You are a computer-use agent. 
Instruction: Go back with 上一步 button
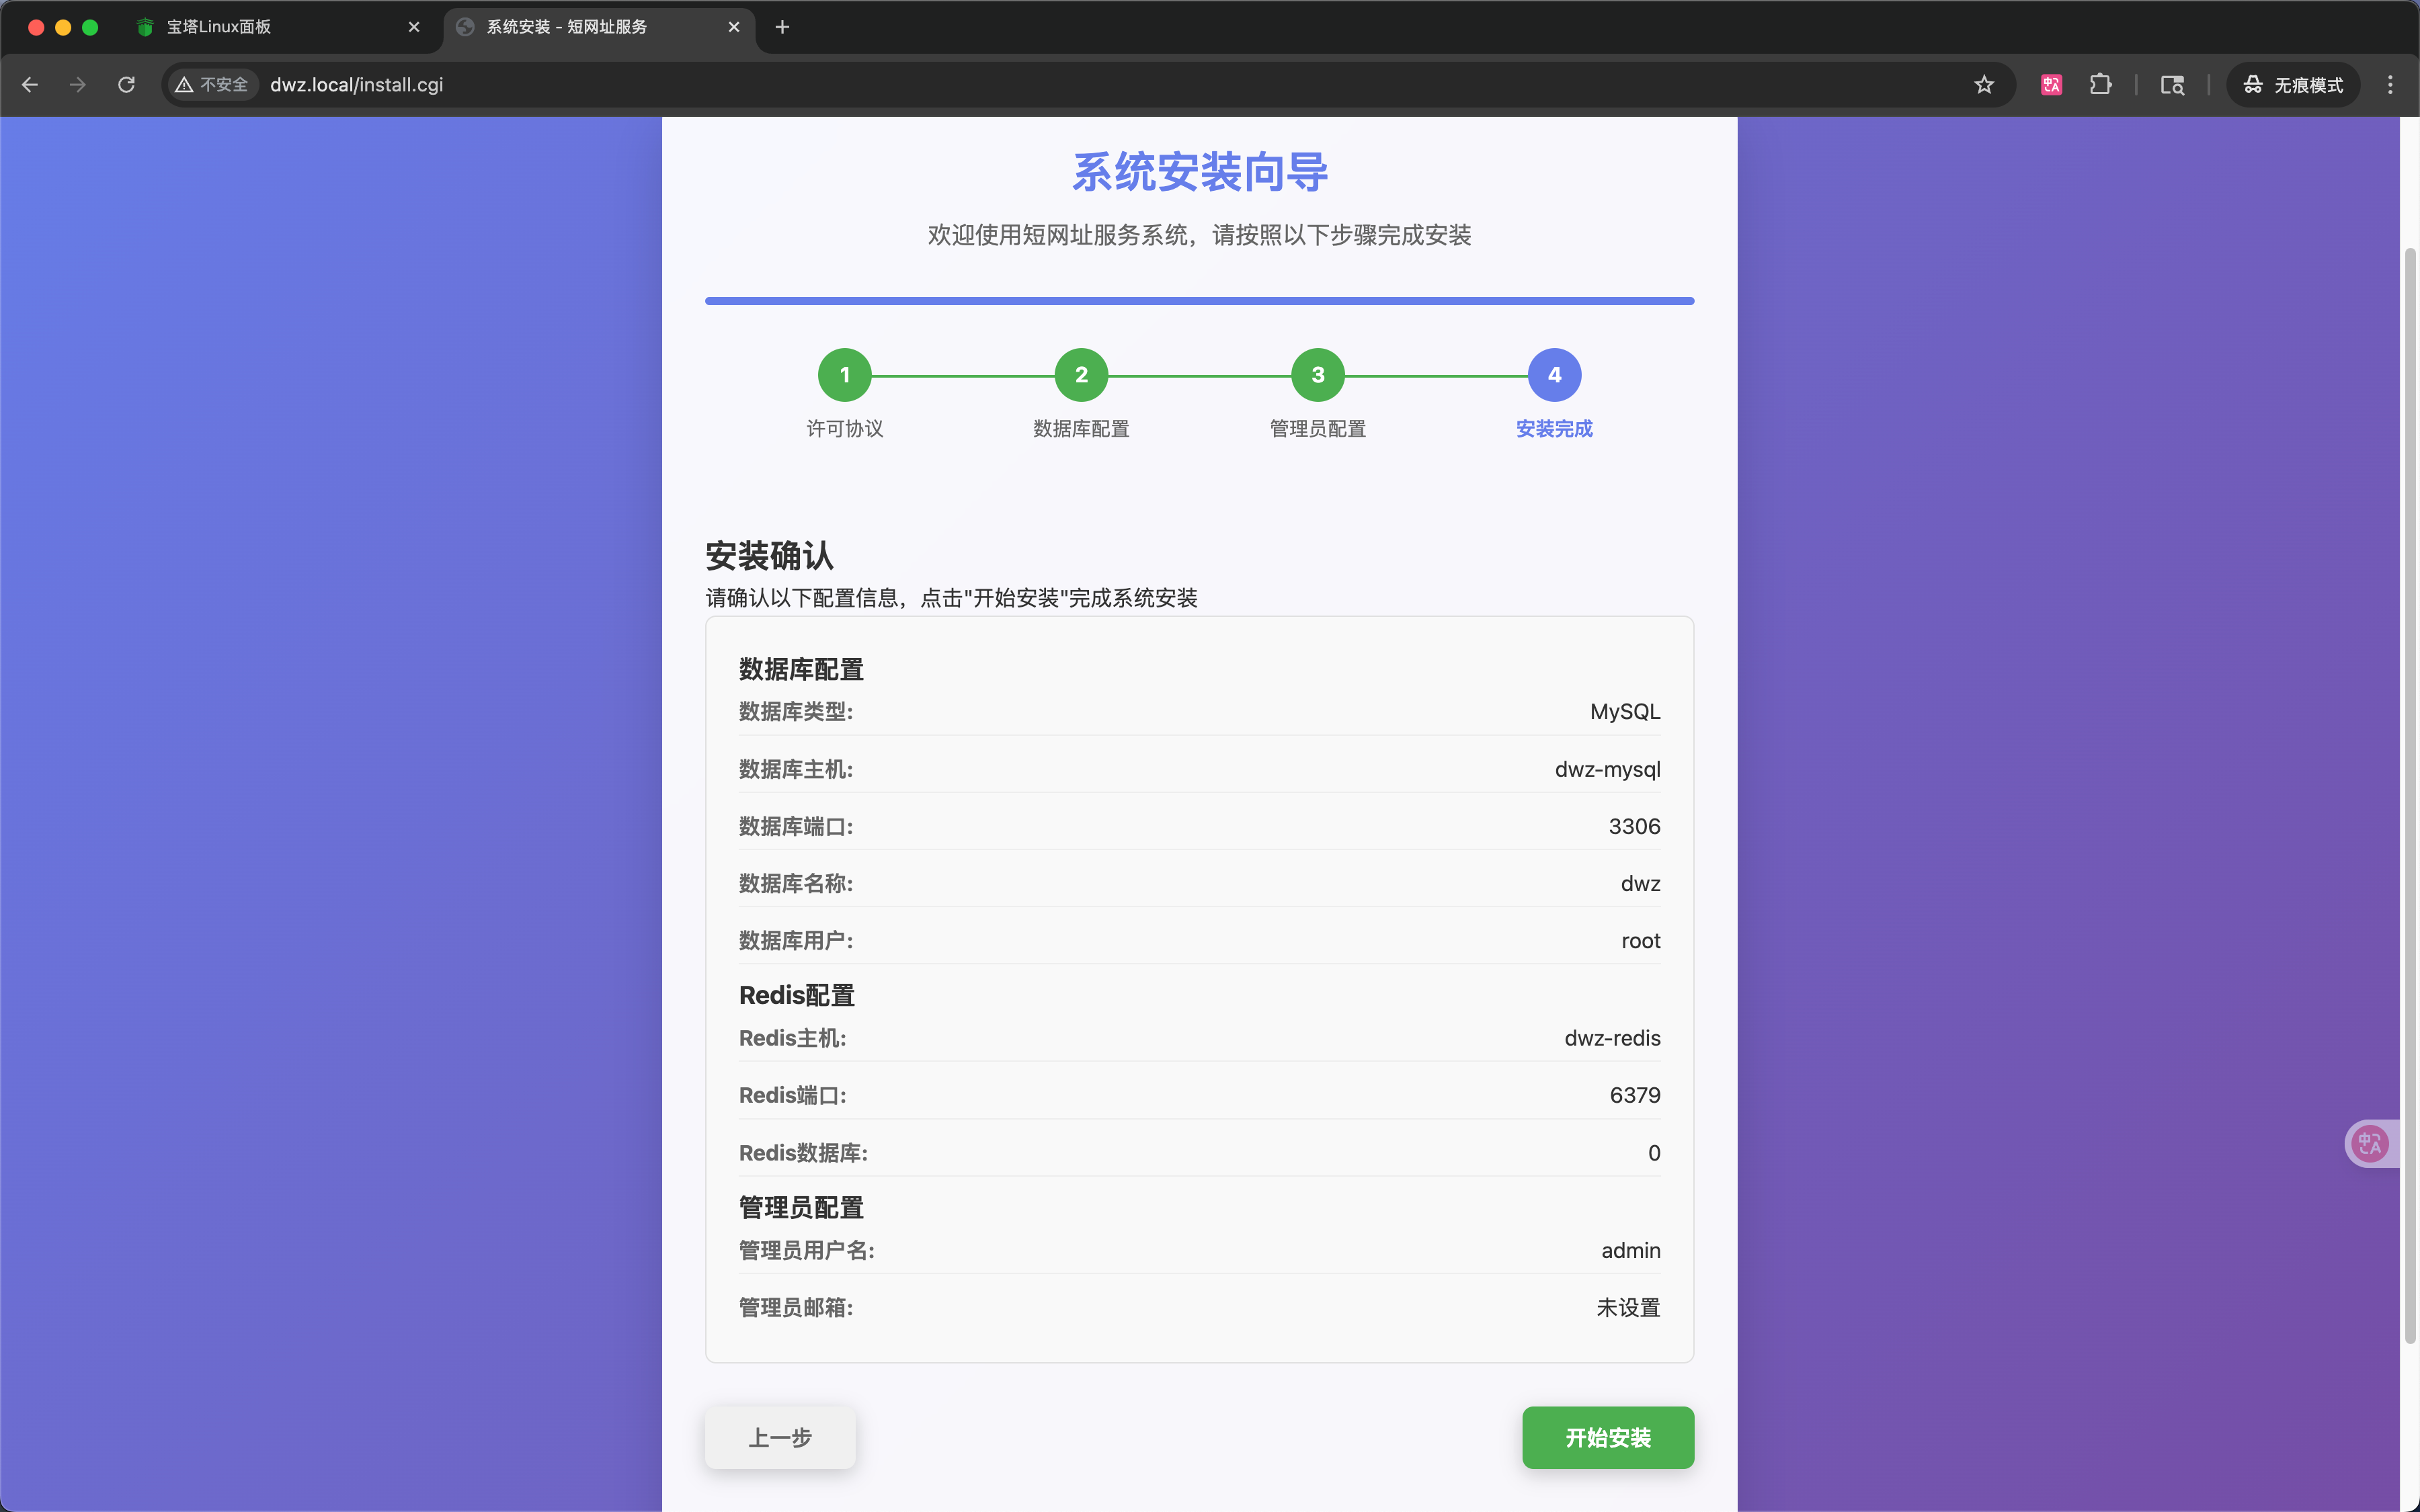coord(780,1437)
